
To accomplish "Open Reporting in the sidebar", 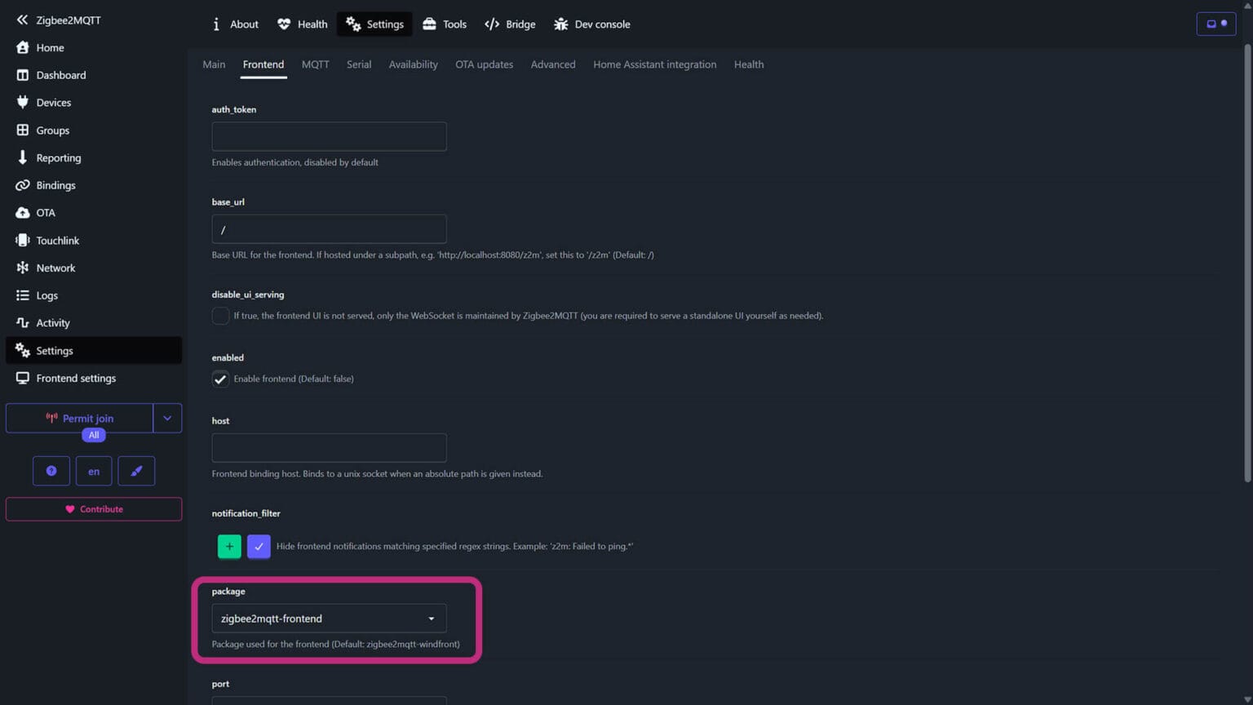I will point(94,157).
